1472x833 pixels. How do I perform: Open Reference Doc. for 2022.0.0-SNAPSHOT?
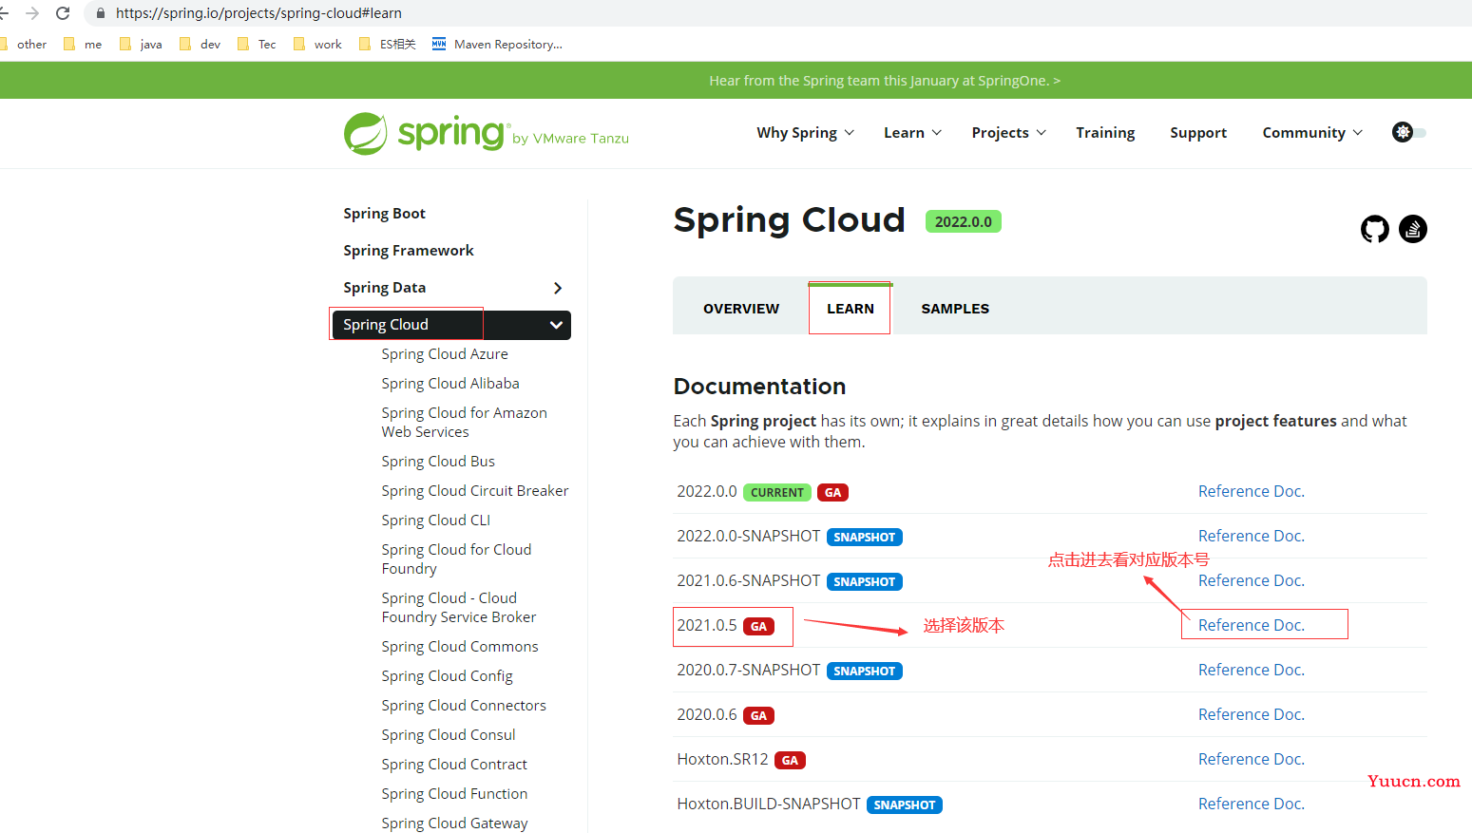[x=1252, y=536]
